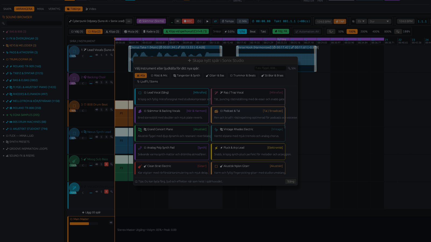The image size is (431, 242).
Task: Click the instrument search field in the dialog
Action: point(270,68)
